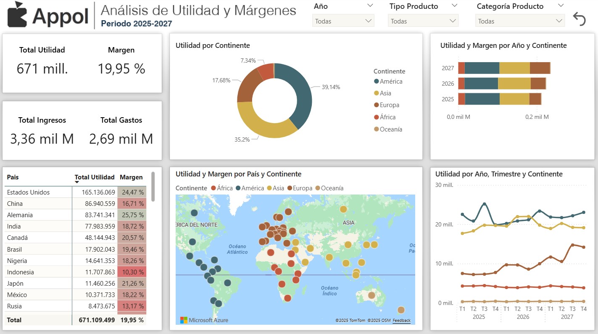This screenshot has width=598, height=334.
Task: Sort table by Margen column header
Action: [131, 177]
